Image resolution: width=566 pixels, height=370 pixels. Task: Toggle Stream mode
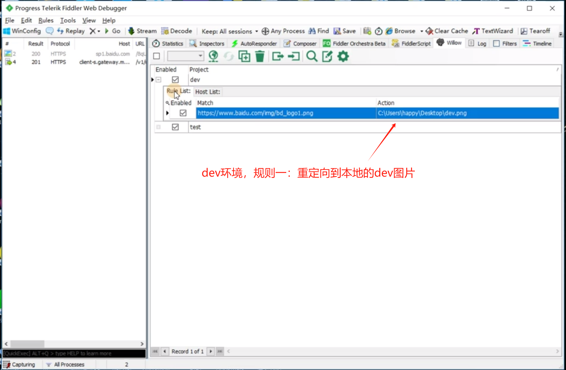pyautogui.click(x=142, y=31)
